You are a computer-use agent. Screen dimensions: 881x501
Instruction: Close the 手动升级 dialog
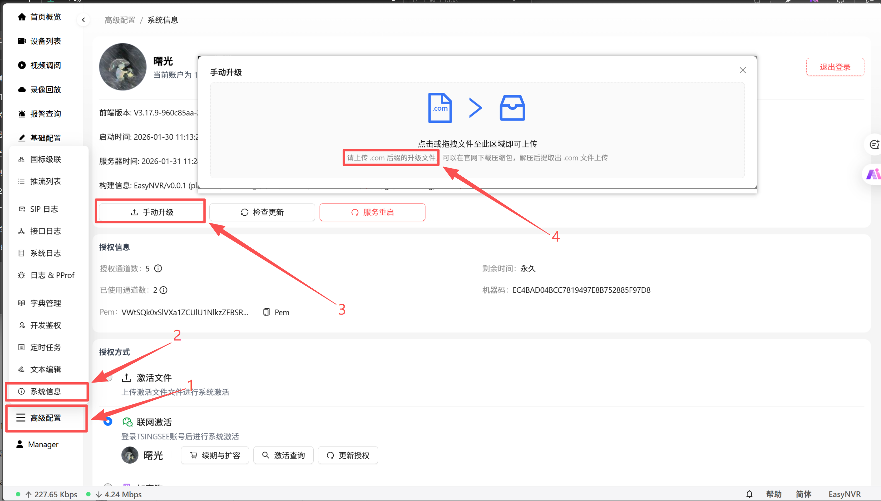pos(743,71)
